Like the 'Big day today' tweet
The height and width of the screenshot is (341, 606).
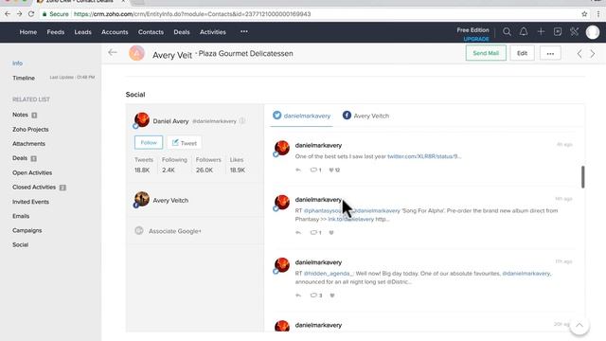coord(332,295)
